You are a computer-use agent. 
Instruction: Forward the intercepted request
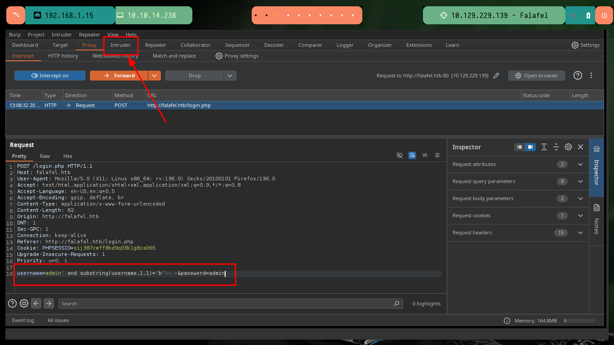pyautogui.click(x=119, y=76)
